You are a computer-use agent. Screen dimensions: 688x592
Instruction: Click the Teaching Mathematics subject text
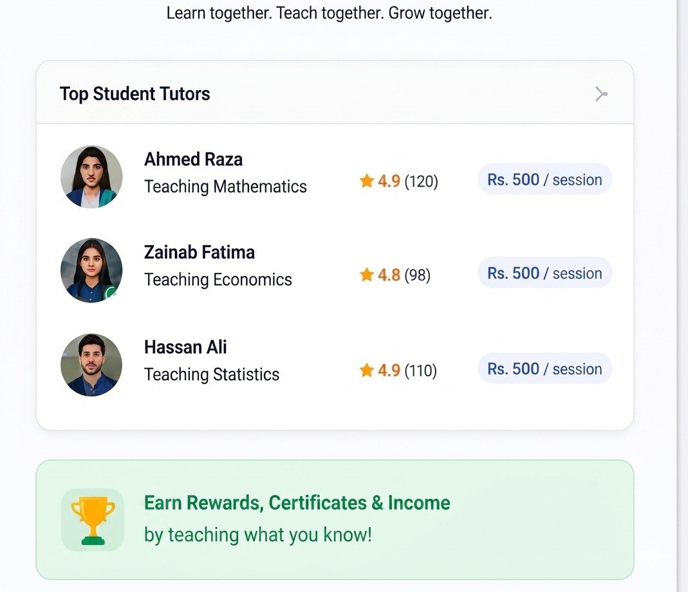225,187
